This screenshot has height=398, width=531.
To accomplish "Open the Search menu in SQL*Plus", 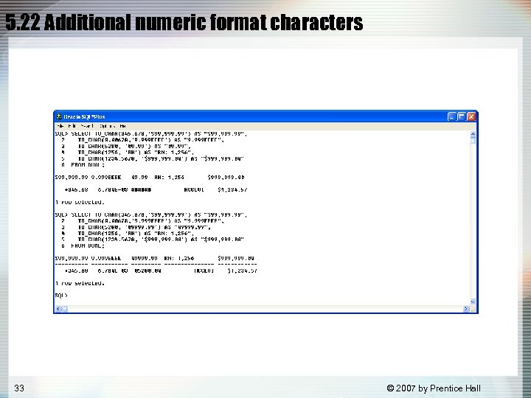I will [87, 126].
